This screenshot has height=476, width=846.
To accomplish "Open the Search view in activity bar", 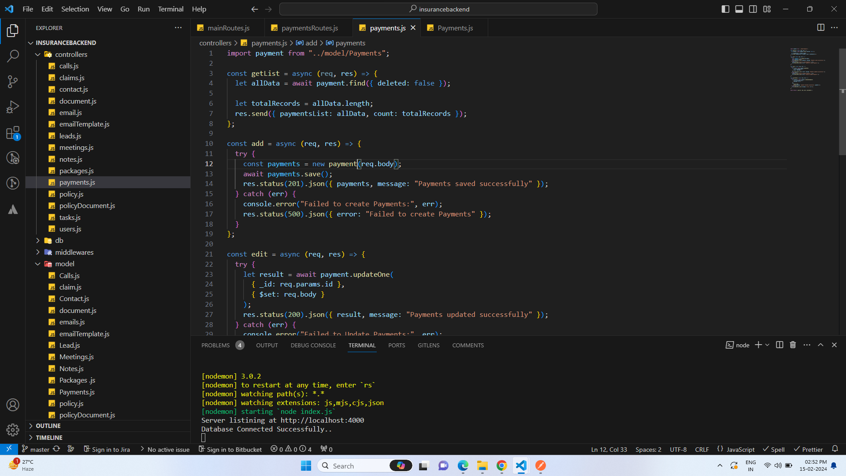I will click(x=13, y=56).
